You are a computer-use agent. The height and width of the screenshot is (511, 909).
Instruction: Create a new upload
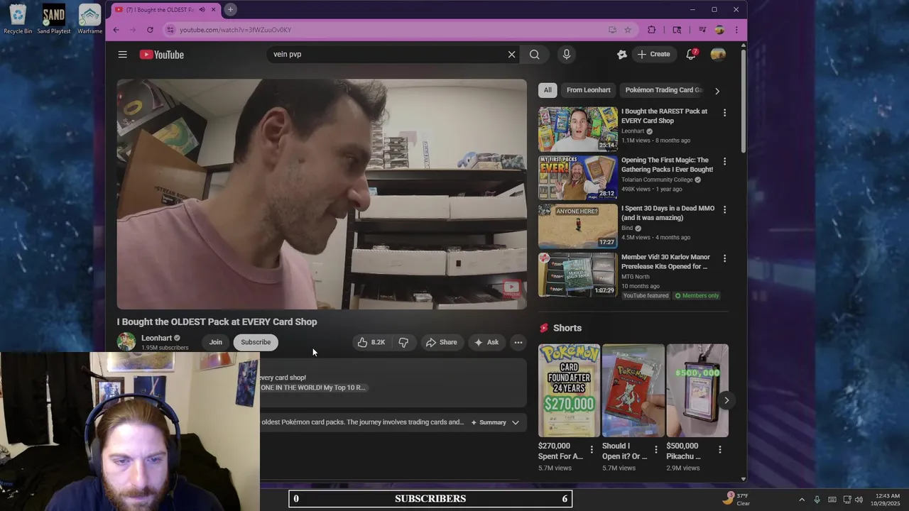(x=653, y=55)
